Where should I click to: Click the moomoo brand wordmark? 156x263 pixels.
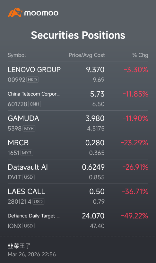41,13
